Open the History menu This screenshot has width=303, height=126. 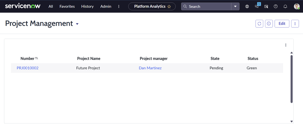click(87, 6)
